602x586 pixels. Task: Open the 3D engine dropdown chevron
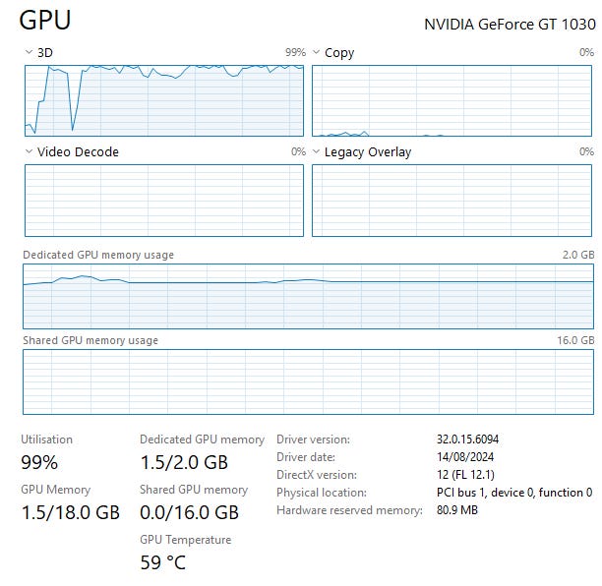pyautogui.click(x=29, y=52)
